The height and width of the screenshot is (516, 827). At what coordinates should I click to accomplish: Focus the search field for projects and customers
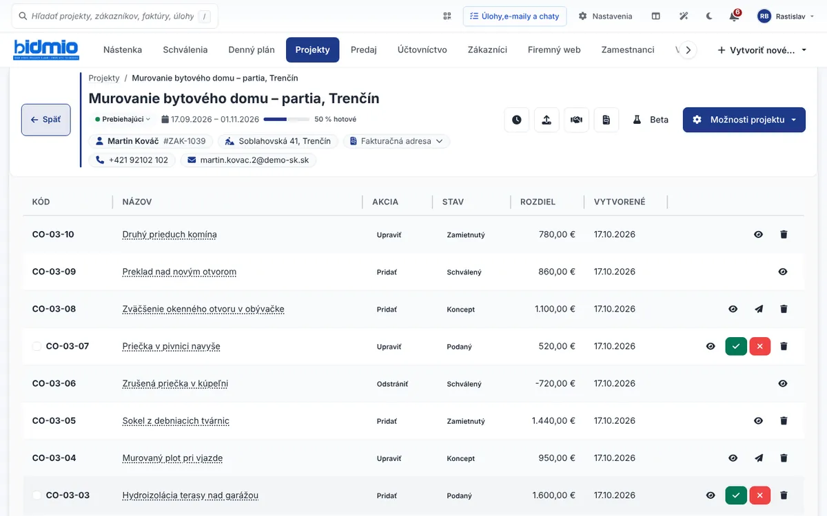coord(115,16)
